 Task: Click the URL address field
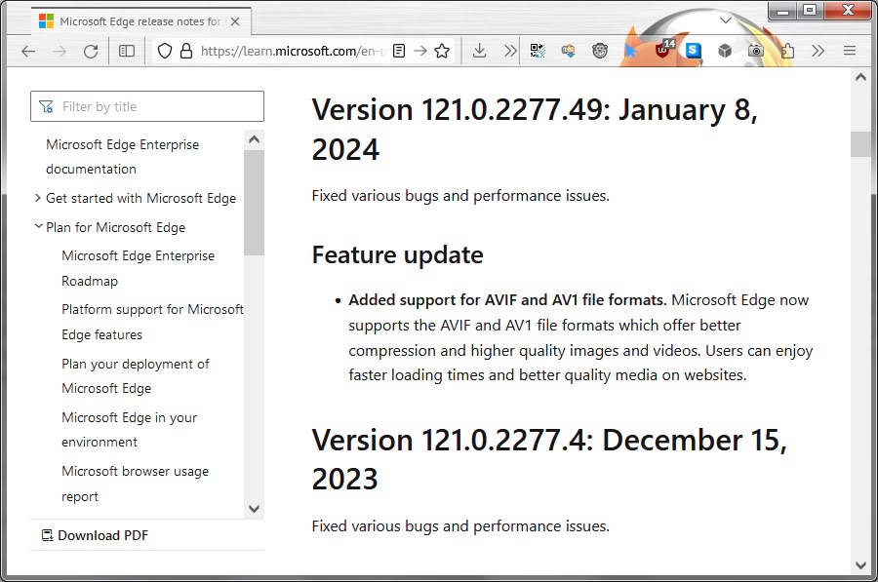pos(293,52)
